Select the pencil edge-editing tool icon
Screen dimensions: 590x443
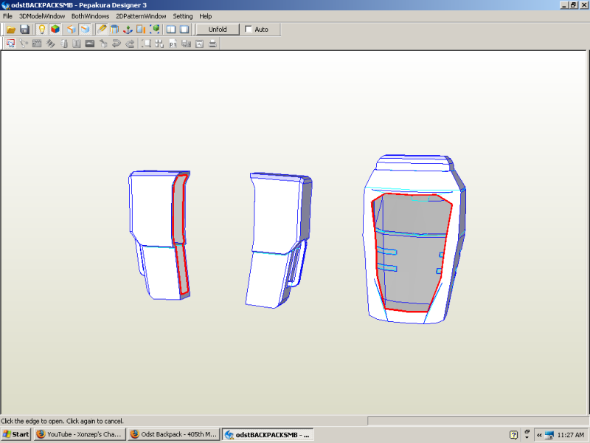coord(102,30)
